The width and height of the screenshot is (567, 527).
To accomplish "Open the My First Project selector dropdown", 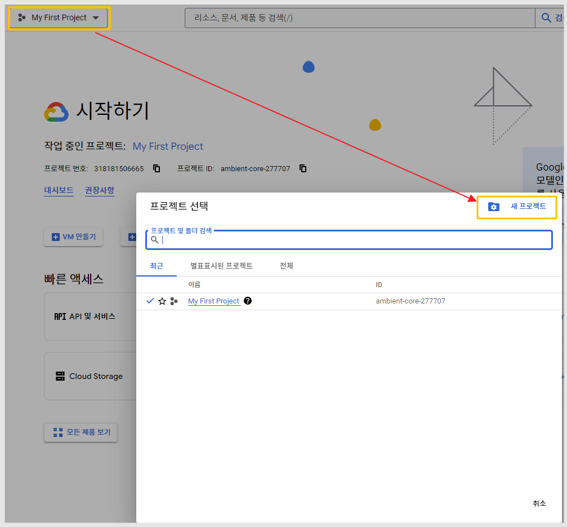I will point(59,17).
